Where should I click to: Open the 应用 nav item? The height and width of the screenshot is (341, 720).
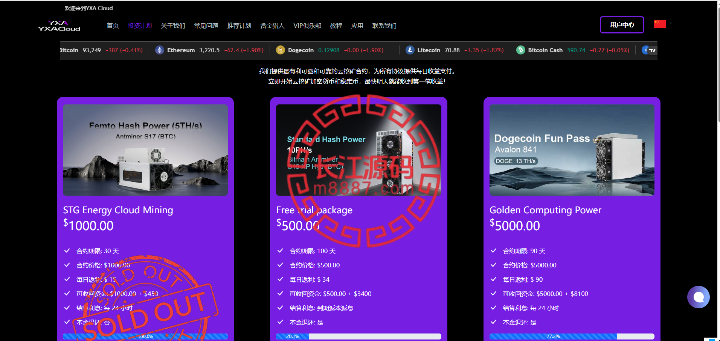tap(357, 26)
